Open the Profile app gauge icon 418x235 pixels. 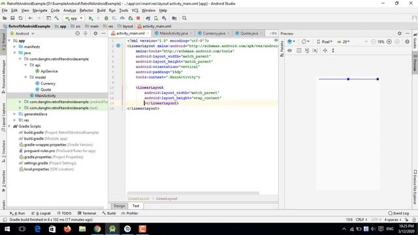[122, 18]
